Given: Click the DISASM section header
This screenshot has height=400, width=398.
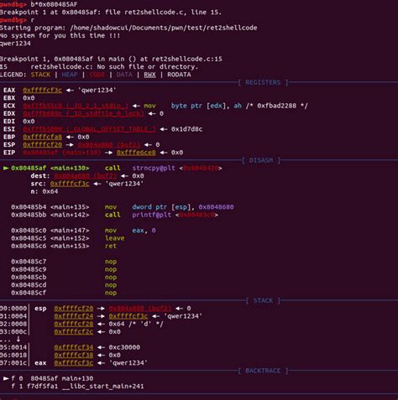Looking at the screenshot, I should [261, 160].
